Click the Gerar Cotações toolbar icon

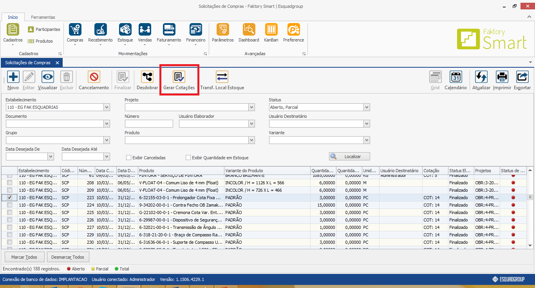coord(179,77)
